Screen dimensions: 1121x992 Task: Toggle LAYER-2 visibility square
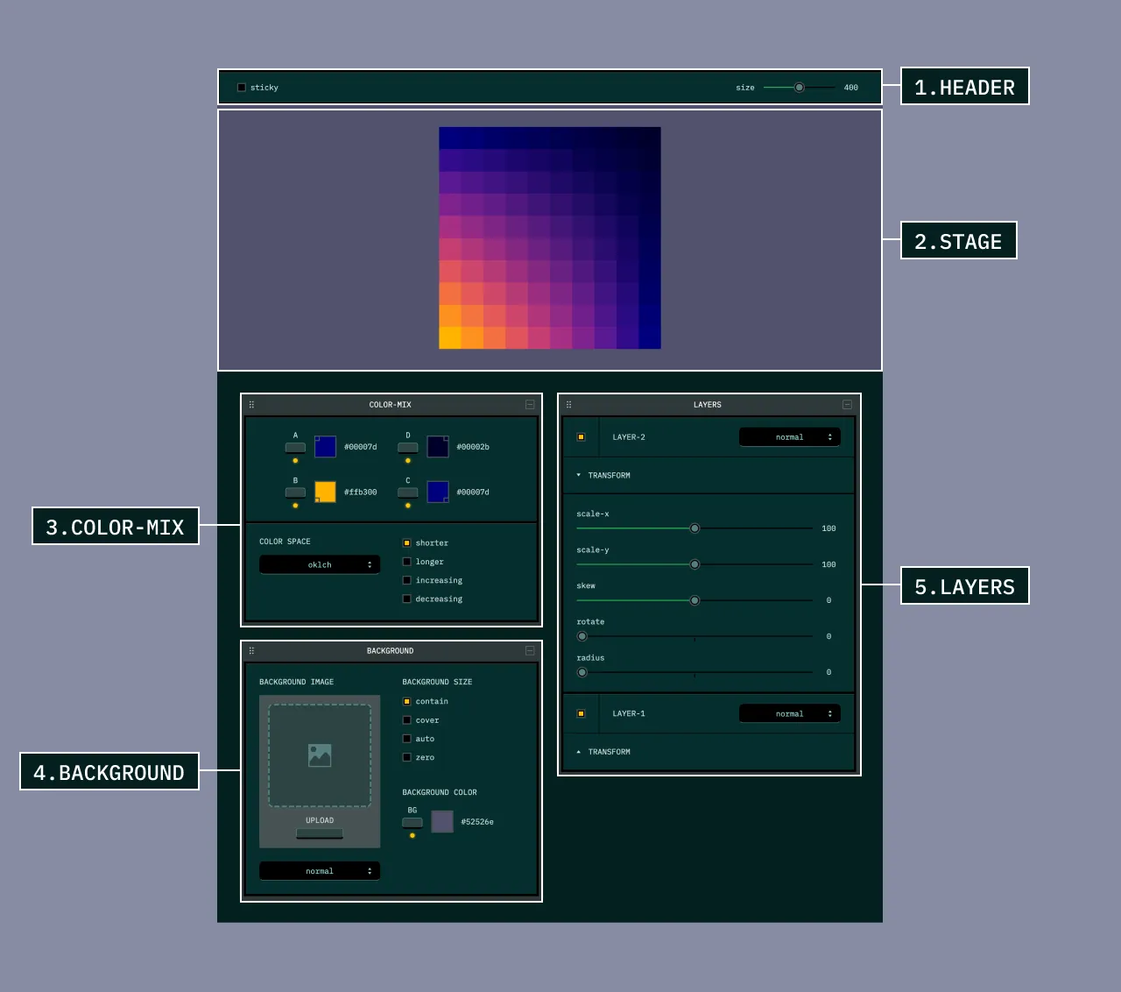581,436
